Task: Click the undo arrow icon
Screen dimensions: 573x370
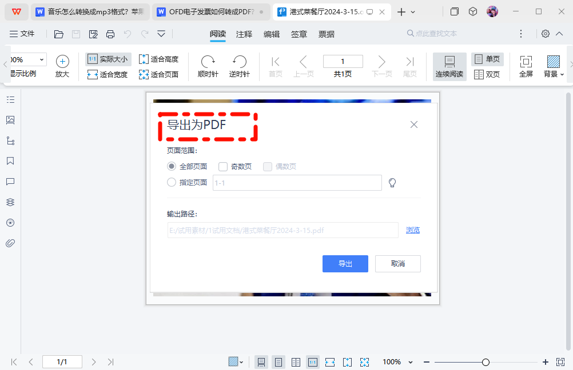Action: (127, 34)
